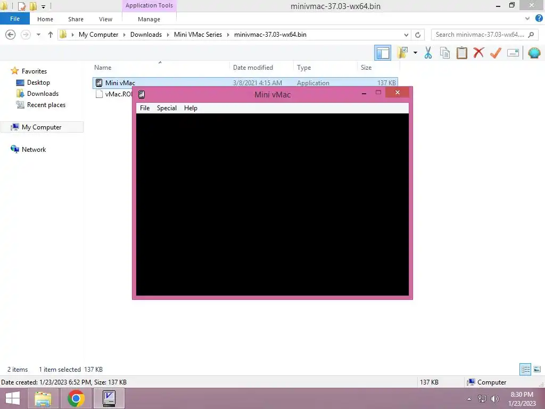Image resolution: width=545 pixels, height=409 pixels.
Task: Sort by the Size column header
Action: point(366,68)
